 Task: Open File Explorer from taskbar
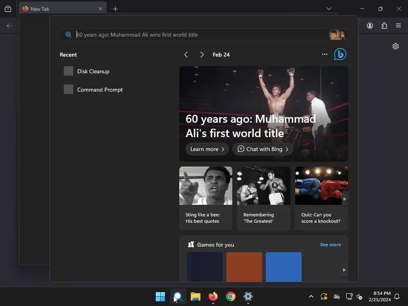pos(195,296)
